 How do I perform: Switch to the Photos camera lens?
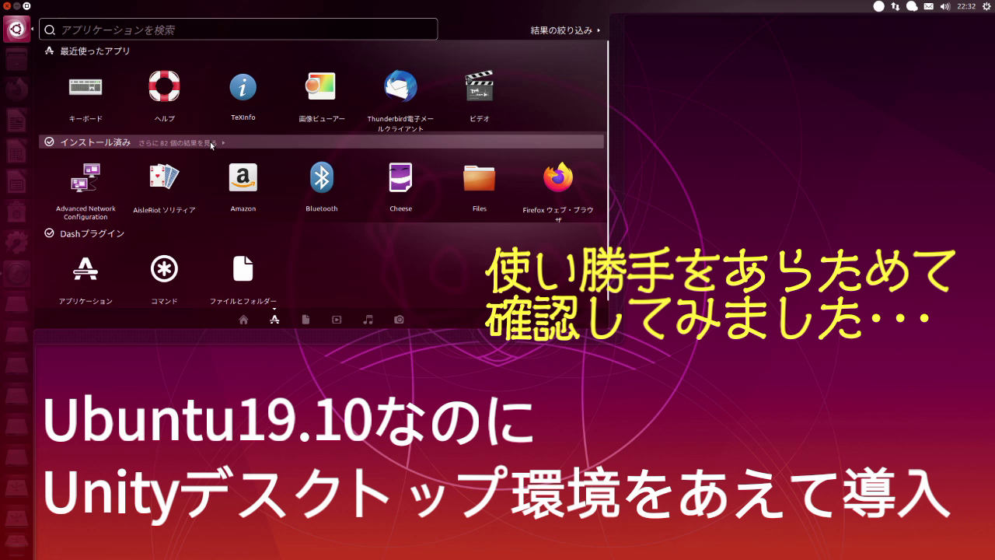399,320
